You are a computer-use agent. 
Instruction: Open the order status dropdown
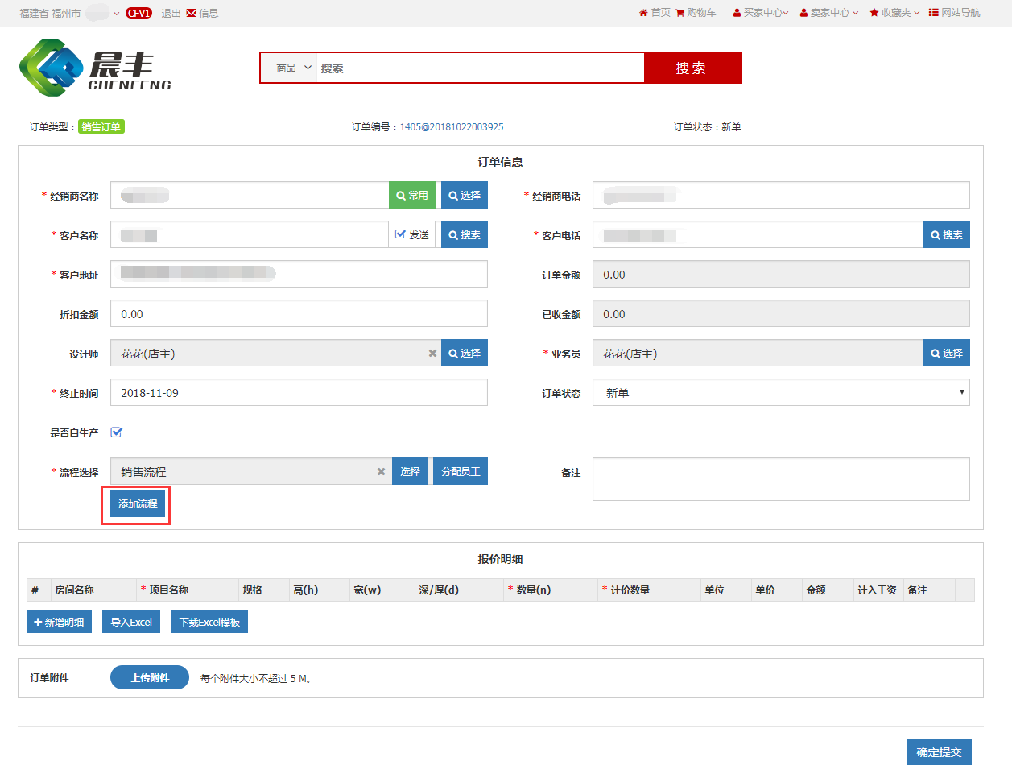click(780, 393)
